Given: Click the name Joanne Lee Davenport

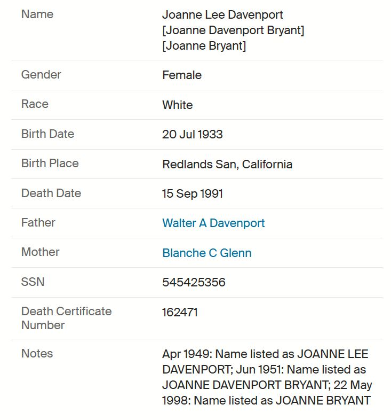Looking at the screenshot, I should [222, 15].
